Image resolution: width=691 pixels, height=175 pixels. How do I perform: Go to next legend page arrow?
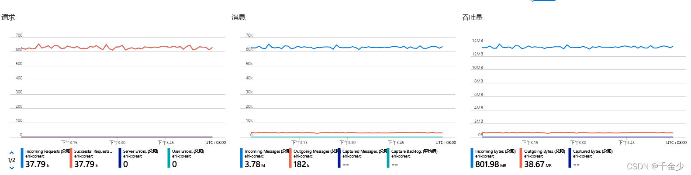point(11,168)
